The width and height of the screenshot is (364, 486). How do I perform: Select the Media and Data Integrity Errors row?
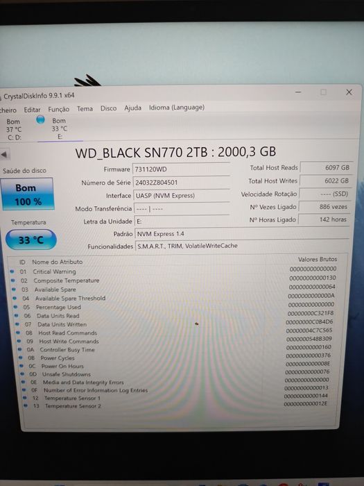click(177, 381)
